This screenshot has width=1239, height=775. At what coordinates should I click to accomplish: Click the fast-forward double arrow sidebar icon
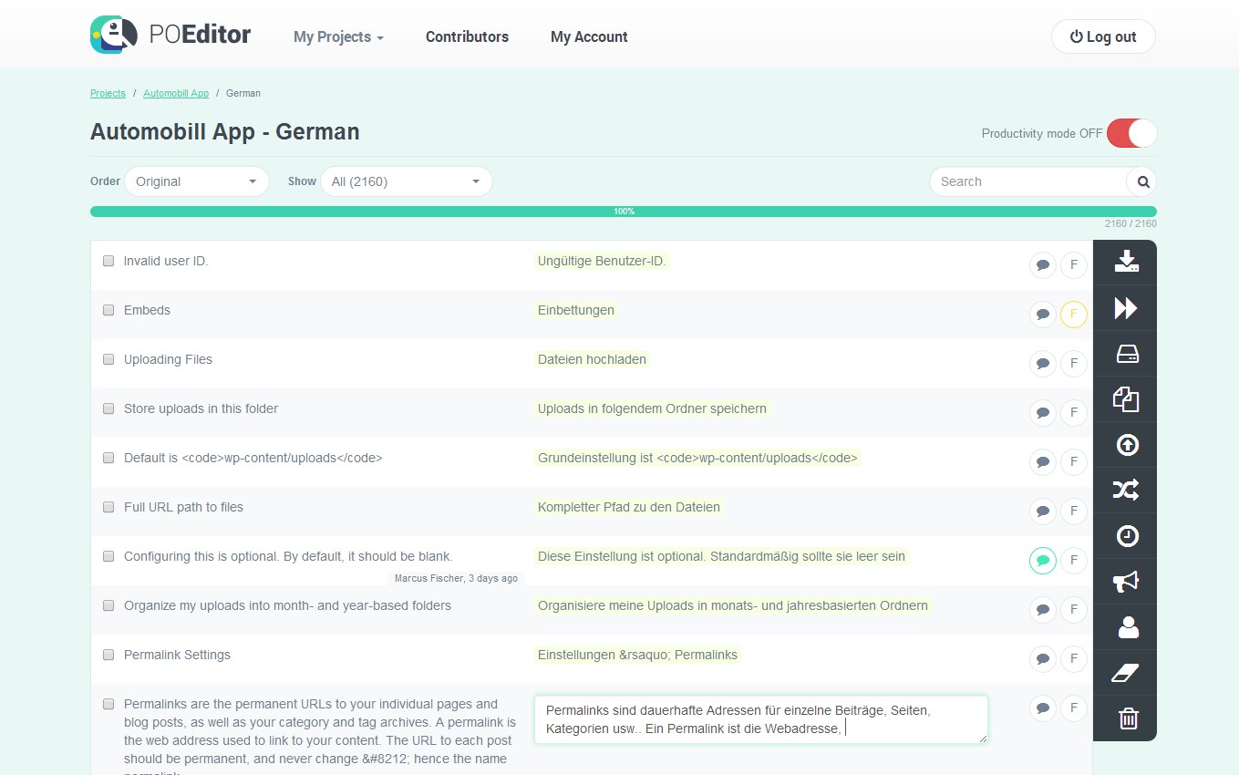(1126, 308)
